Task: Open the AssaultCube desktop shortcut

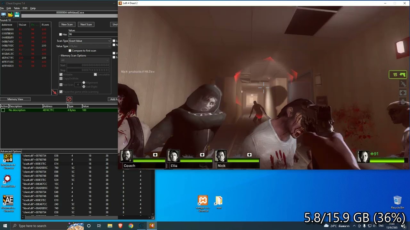Action: click(8, 181)
